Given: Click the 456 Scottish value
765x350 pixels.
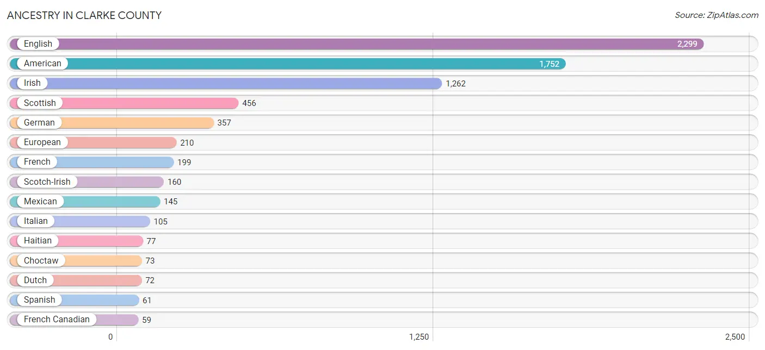Looking at the screenshot, I should (249, 103).
